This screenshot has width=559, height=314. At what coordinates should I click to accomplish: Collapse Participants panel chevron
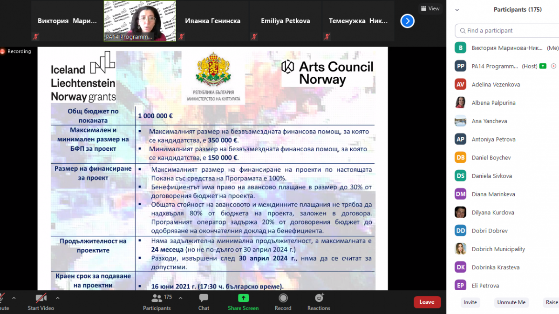pyautogui.click(x=457, y=10)
